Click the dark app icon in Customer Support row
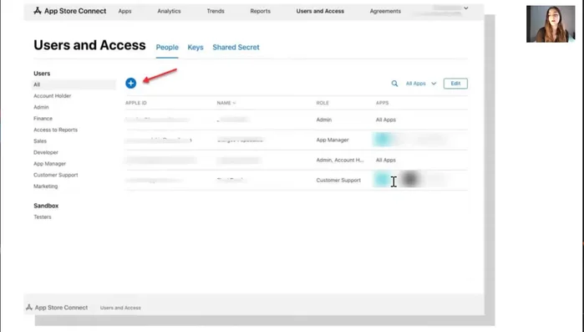Screen dimensions: 584x332 click(x=409, y=179)
